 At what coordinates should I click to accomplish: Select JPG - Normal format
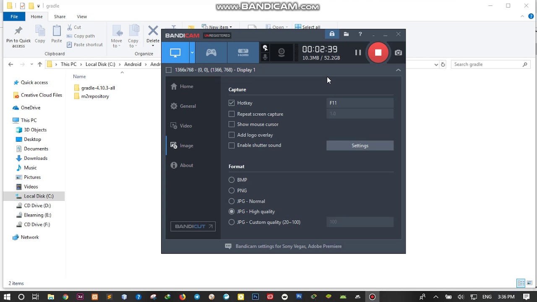click(232, 201)
